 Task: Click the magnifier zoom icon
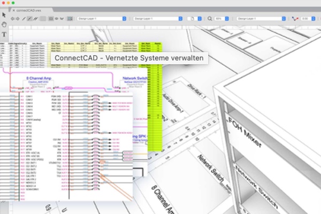point(210,19)
